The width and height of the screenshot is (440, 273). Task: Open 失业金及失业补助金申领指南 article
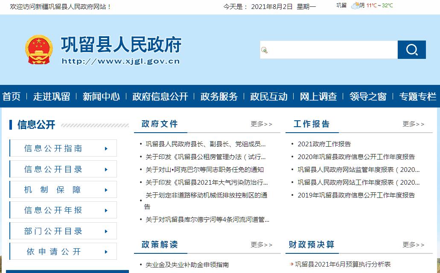click(x=187, y=264)
